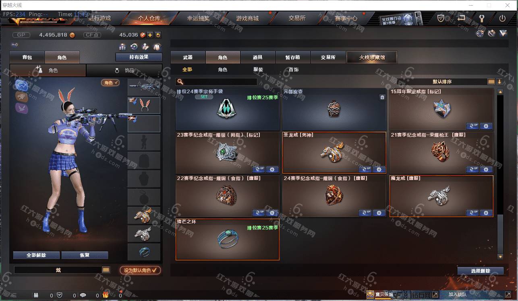Toggle 设为默认角色 checkmark button
This screenshot has width=518, height=301.
pos(140,270)
